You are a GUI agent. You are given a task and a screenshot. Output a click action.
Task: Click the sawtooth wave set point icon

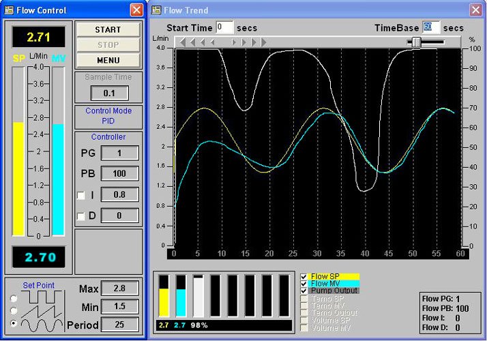(x=41, y=311)
